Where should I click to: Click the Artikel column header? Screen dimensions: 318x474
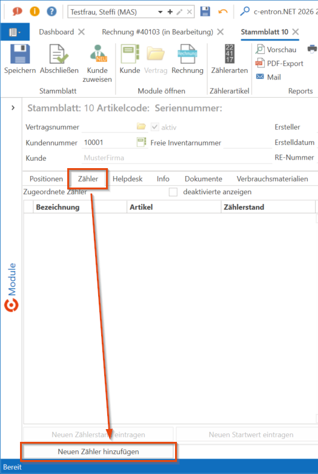174,207
